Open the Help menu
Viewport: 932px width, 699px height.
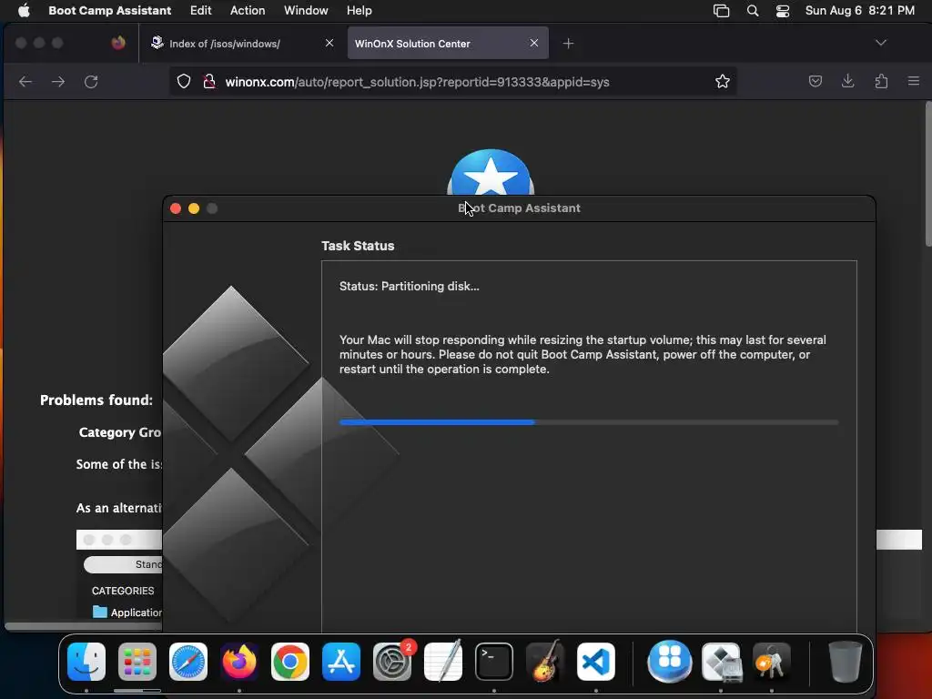[359, 10]
